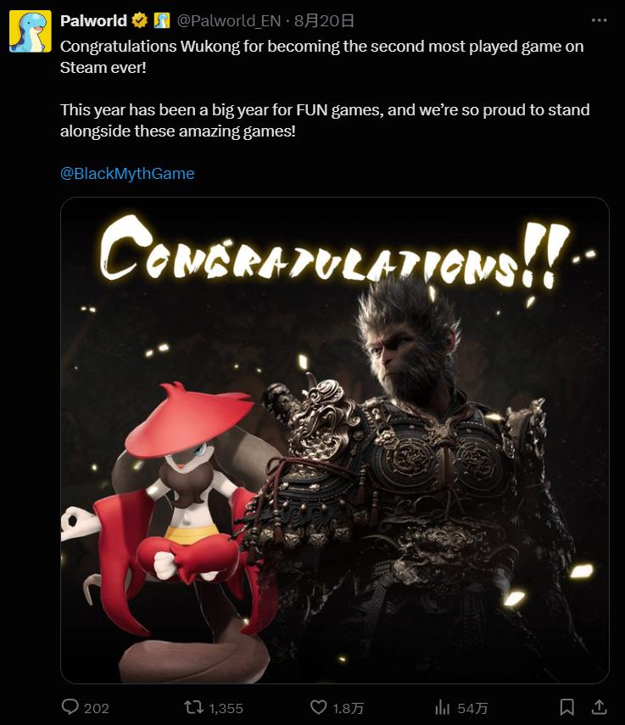Click the 1.8万 like count
This screenshot has height=725, width=625.
pyautogui.click(x=348, y=708)
